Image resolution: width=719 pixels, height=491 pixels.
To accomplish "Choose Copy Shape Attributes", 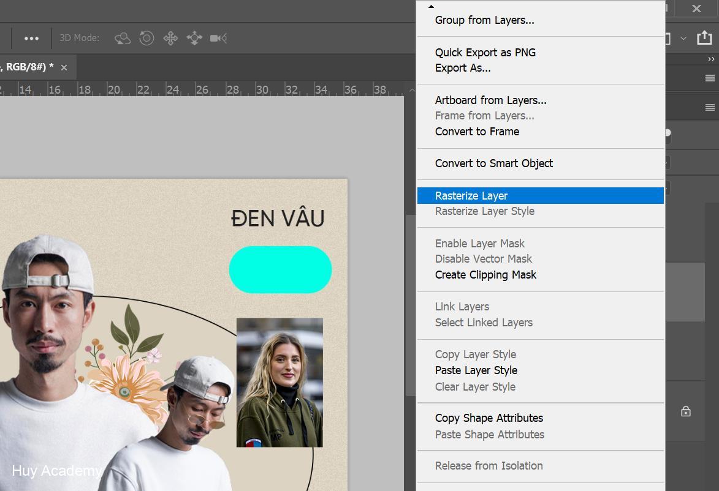I will click(x=540, y=418).
